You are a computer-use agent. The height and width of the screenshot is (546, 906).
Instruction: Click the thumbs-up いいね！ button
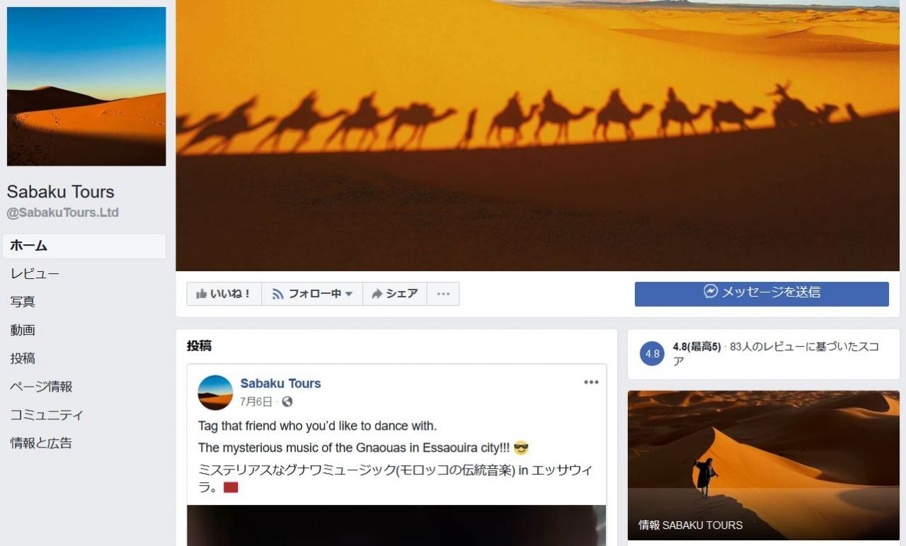tap(224, 294)
